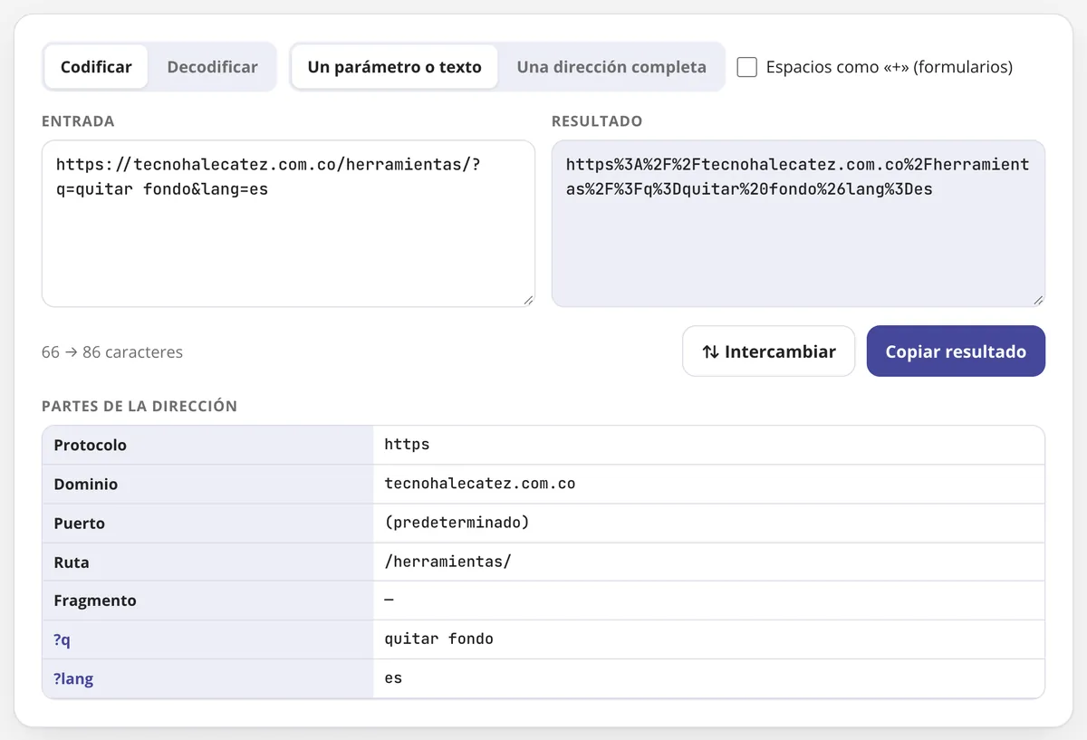This screenshot has height=740, width=1087.
Task: Select the '?lang' parameter label
Action: click(207, 678)
